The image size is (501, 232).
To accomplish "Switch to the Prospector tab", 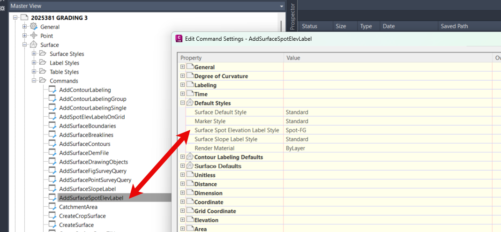I will pyautogui.click(x=292, y=16).
